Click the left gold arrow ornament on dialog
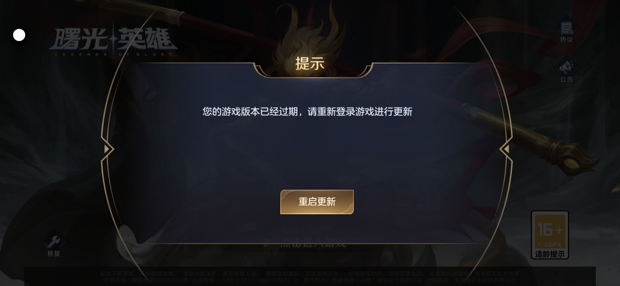This screenshot has height=286, width=620. (x=107, y=149)
